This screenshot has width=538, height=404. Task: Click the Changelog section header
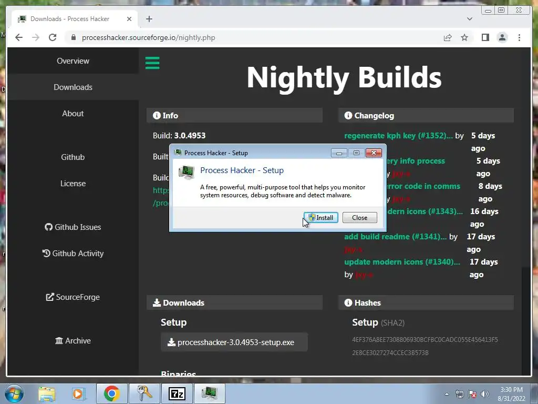(x=426, y=115)
